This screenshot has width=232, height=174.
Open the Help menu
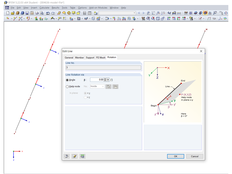(x=123, y=8)
